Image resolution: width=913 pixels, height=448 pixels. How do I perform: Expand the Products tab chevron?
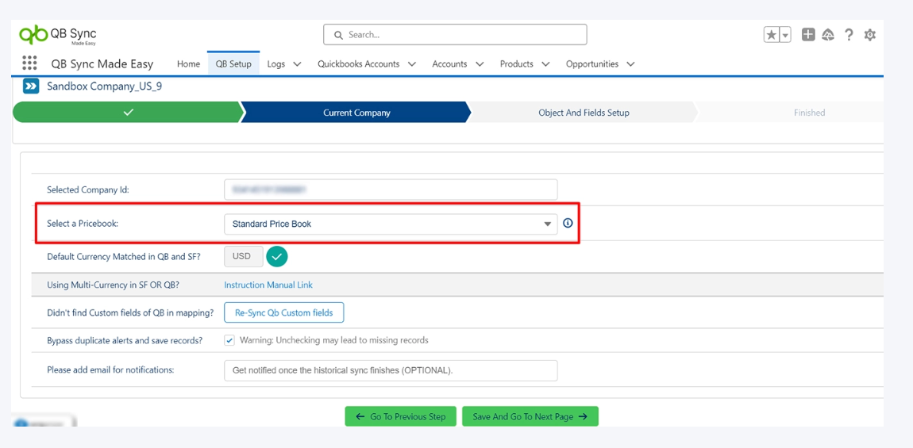click(546, 64)
